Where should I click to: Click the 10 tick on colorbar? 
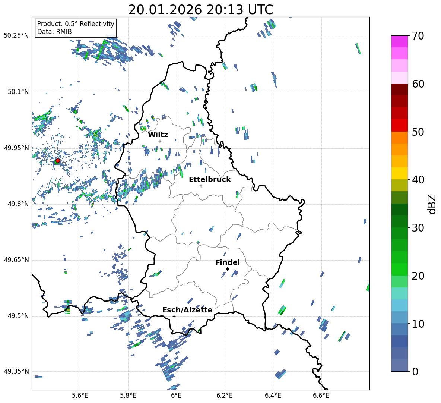point(418,324)
